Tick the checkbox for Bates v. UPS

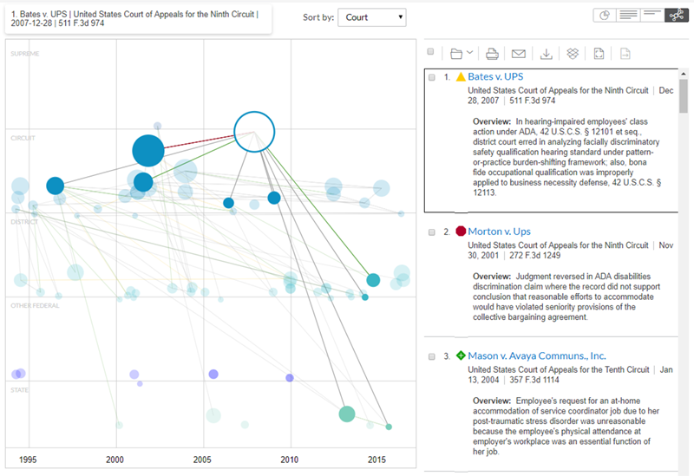click(431, 77)
